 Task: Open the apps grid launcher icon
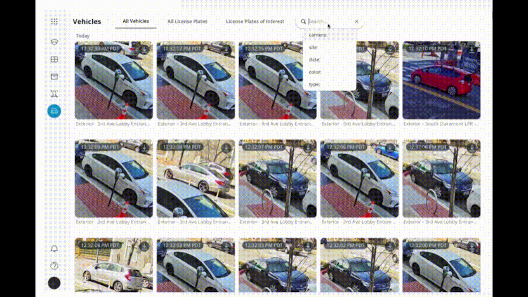54,22
